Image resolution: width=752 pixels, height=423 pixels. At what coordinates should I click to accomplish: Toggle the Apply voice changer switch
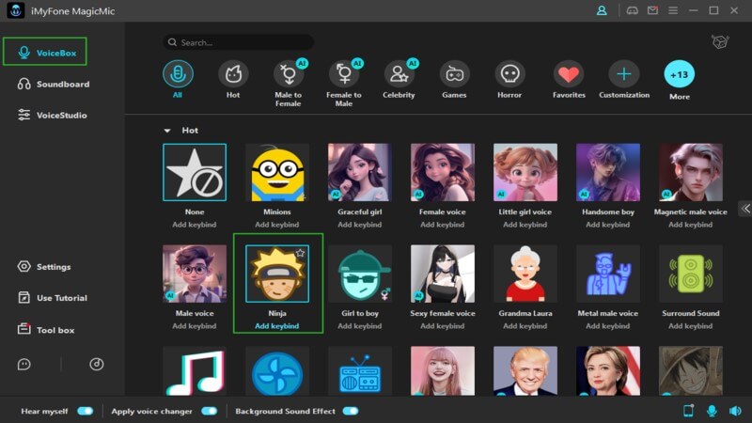pos(209,411)
